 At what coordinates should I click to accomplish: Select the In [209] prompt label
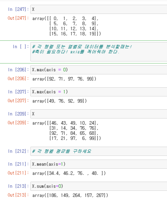[x=19, y=114]
